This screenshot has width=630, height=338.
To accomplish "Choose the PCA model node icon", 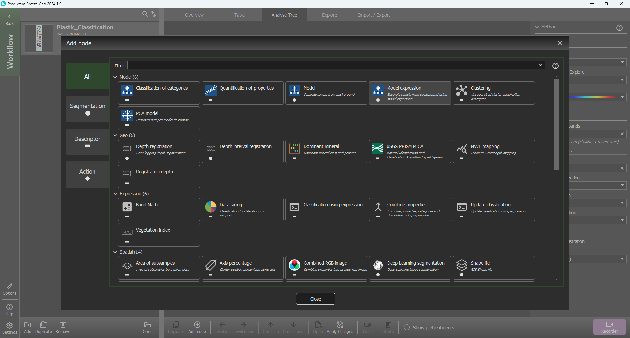I will tap(127, 115).
